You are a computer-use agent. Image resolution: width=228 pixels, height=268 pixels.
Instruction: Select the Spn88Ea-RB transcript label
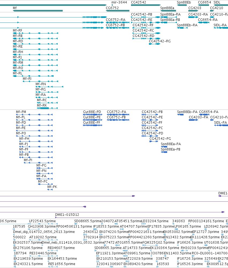[x=170, y=20]
